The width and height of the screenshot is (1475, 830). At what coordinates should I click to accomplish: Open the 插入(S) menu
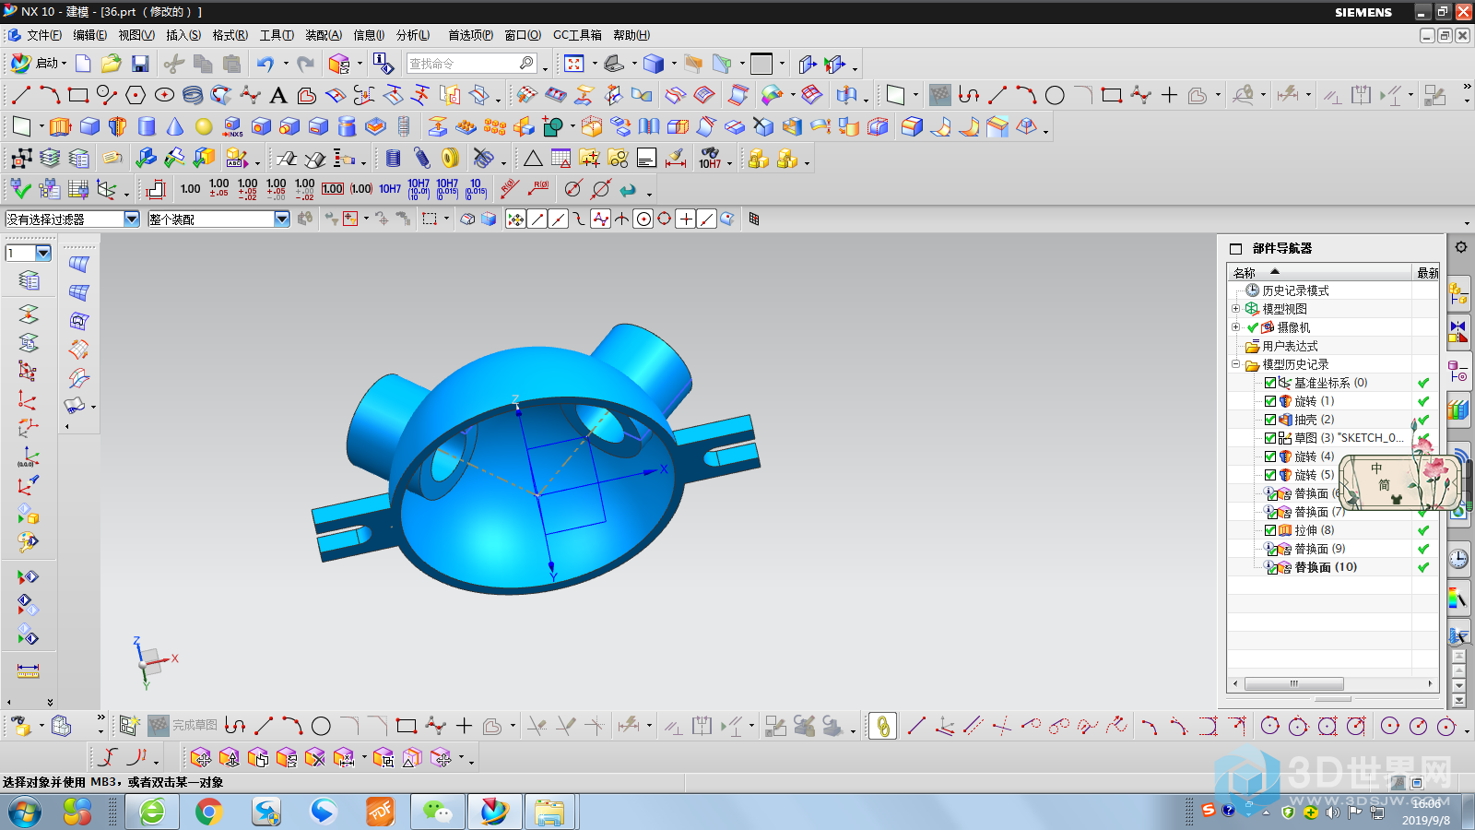tap(183, 35)
